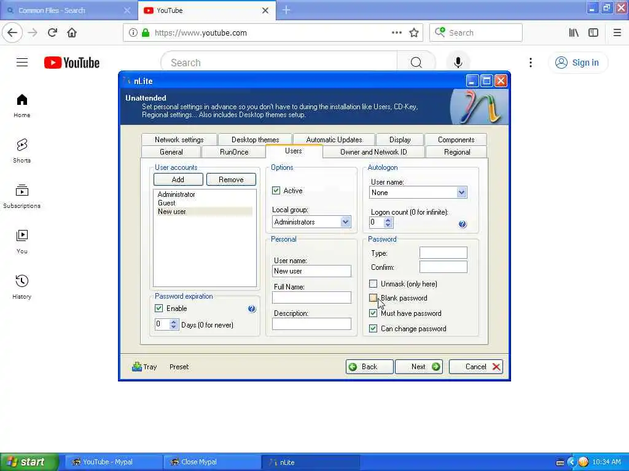Click the YouTube search magnifier button
The height and width of the screenshot is (471, 629).
click(x=416, y=63)
